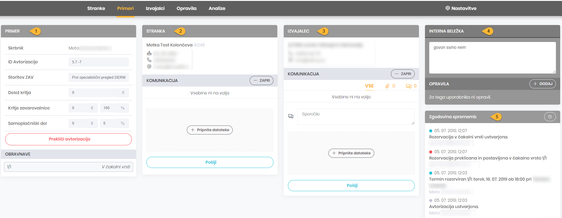Click the history clock icon in Zgodovina sprememb
The width and height of the screenshot is (562, 218).
click(550, 117)
